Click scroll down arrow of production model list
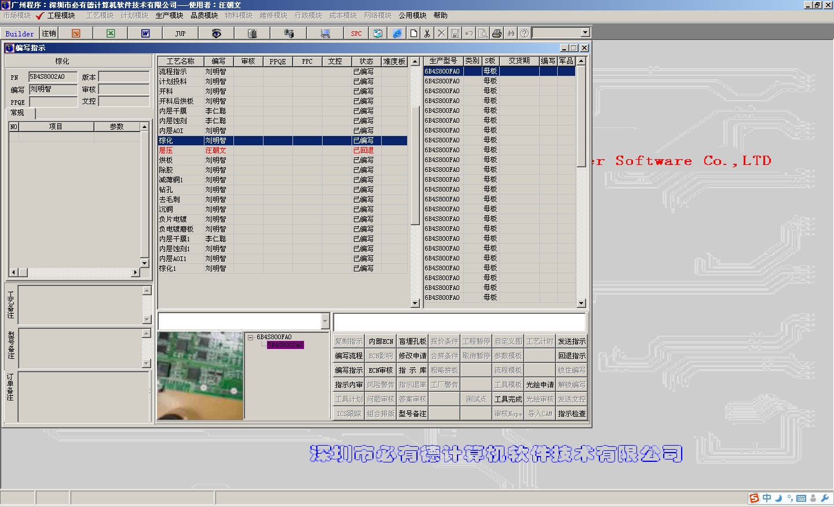Screen dimensions: 834x507 [x=581, y=303]
